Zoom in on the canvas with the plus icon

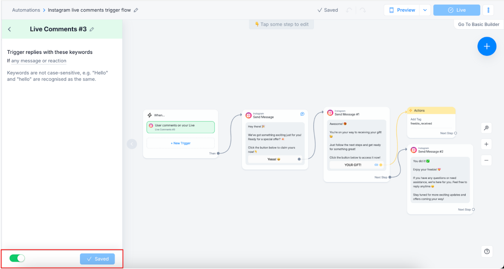pyautogui.click(x=486, y=144)
